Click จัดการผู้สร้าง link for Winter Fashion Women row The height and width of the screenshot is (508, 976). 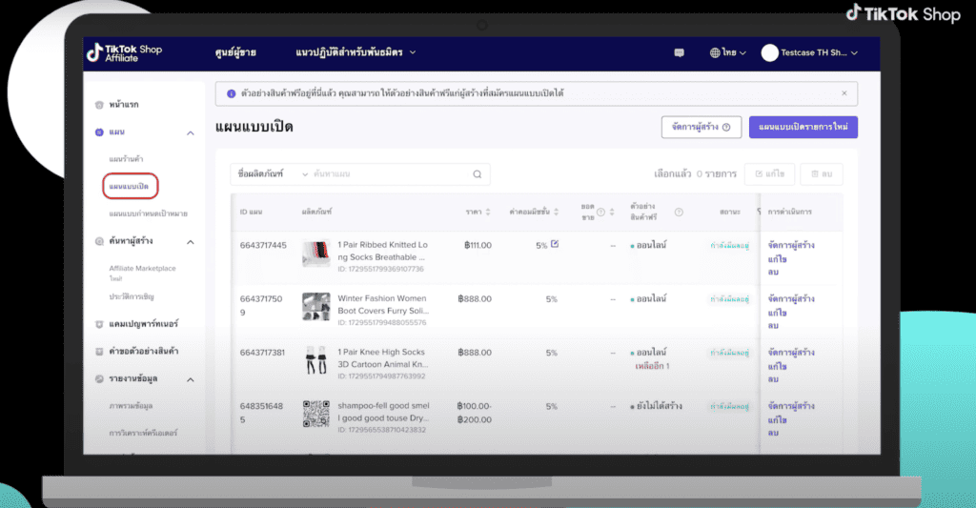(791, 299)
